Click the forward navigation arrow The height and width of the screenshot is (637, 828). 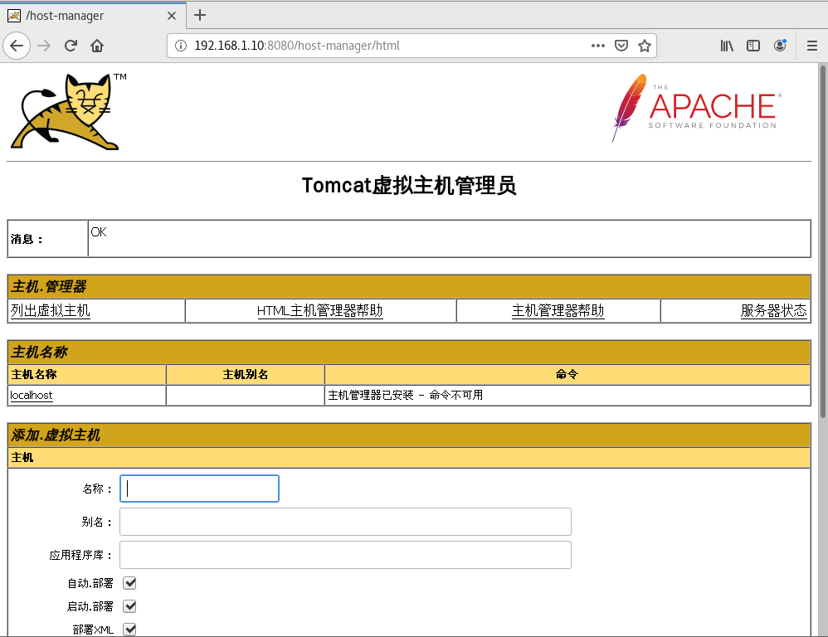click(x=44, y=46)
